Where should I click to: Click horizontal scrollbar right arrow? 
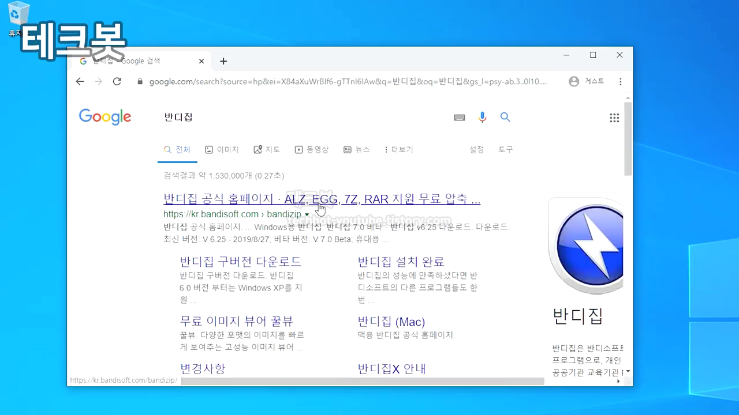619,381
